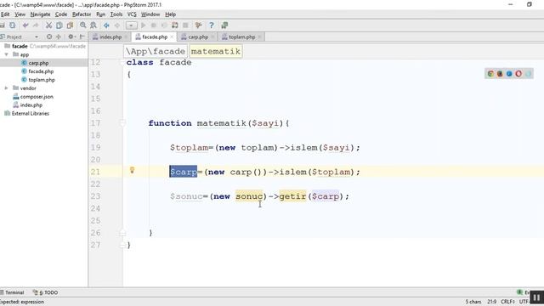Collapse the matematik function fold marker at line 17
This screenshot has height=306, width=544.
click(122, 123)
